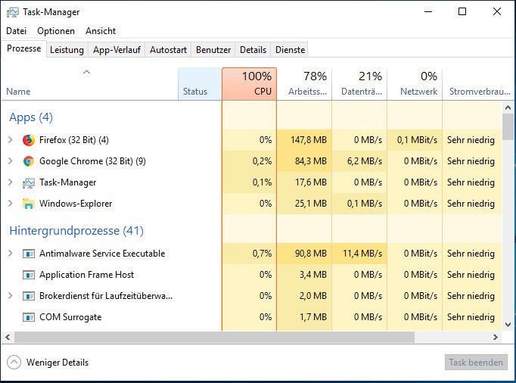Select the Apps (4) group heading
Viewport: 516px width, 383px height.
31,117
